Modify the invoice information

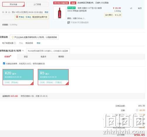(x=39, y=43)
